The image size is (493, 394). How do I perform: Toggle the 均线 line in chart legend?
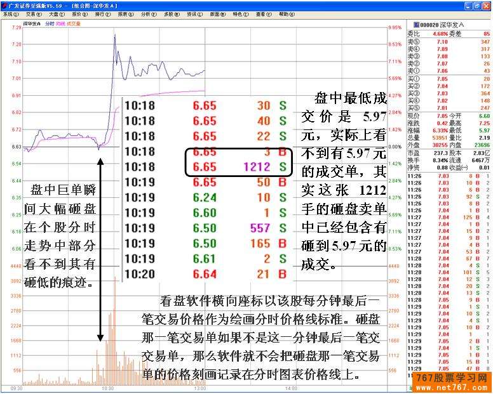point(62,25)
